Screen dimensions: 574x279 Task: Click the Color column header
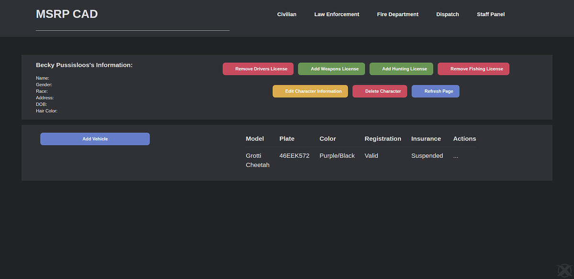tap(328, 139)
